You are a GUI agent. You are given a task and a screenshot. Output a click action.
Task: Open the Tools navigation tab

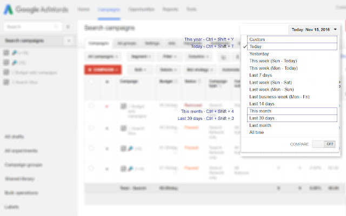[191, 9]
